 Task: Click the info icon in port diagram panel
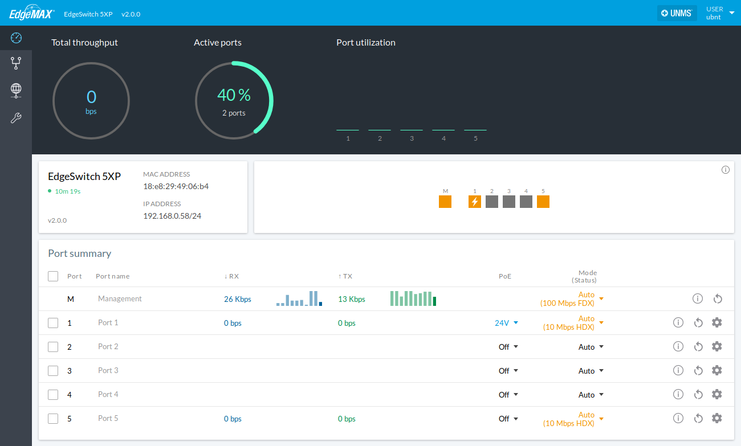(x=725, y=170)
